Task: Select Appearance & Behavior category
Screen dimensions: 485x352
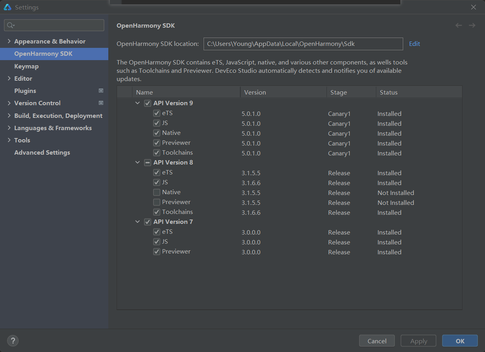Action: coord(50,41)
